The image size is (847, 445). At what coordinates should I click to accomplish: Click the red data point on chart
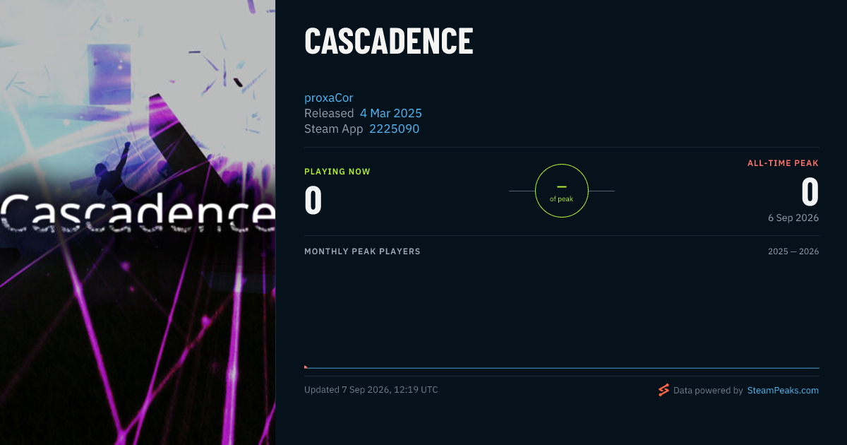point(306,367)
